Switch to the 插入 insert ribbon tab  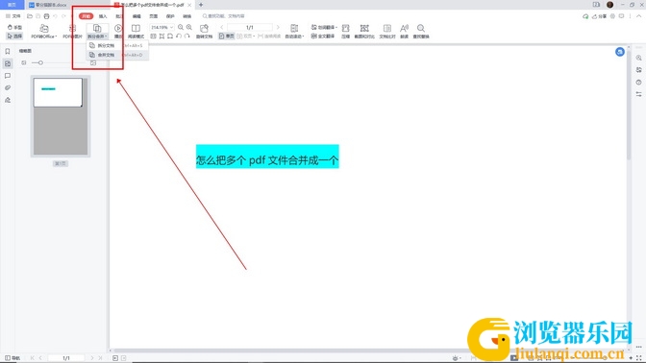(x=103, y=16)
